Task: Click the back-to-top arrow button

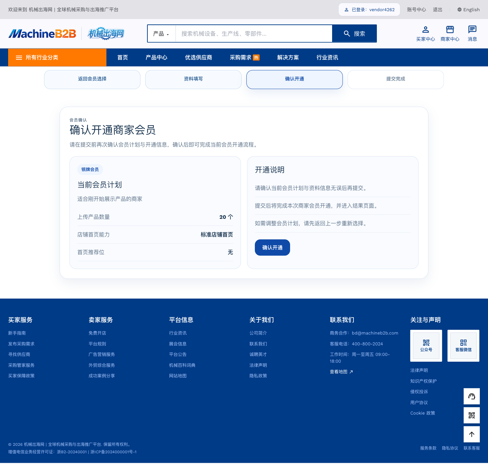Action: [472, 434]
